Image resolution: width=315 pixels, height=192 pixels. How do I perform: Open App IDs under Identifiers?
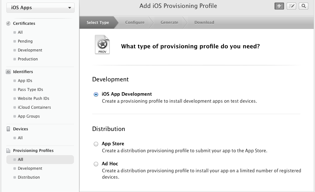[x=25, y=81]
